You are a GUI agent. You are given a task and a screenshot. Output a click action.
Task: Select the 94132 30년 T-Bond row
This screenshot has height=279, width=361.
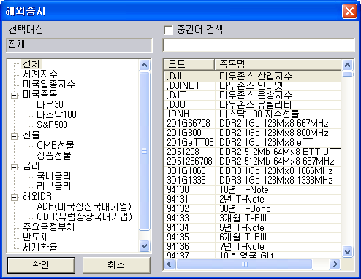[x=253, y=209]
